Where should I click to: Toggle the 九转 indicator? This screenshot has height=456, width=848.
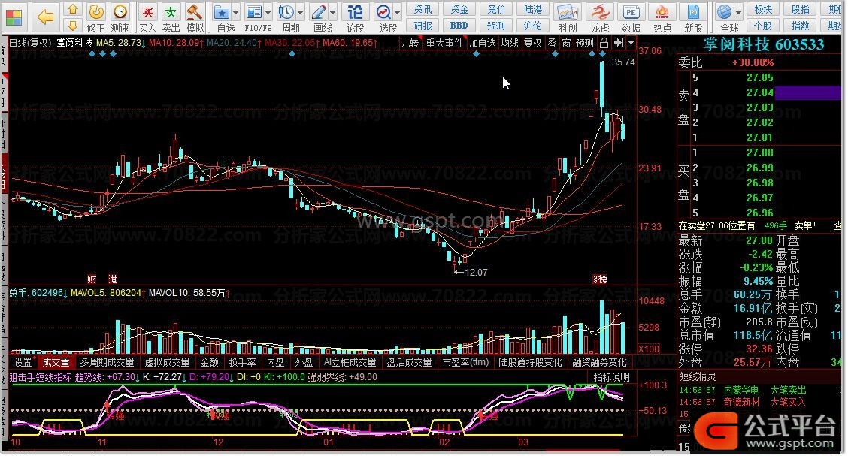click(x=410, y=43)
